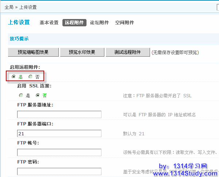Open the 远程附件 tab

tap(74, 23)
